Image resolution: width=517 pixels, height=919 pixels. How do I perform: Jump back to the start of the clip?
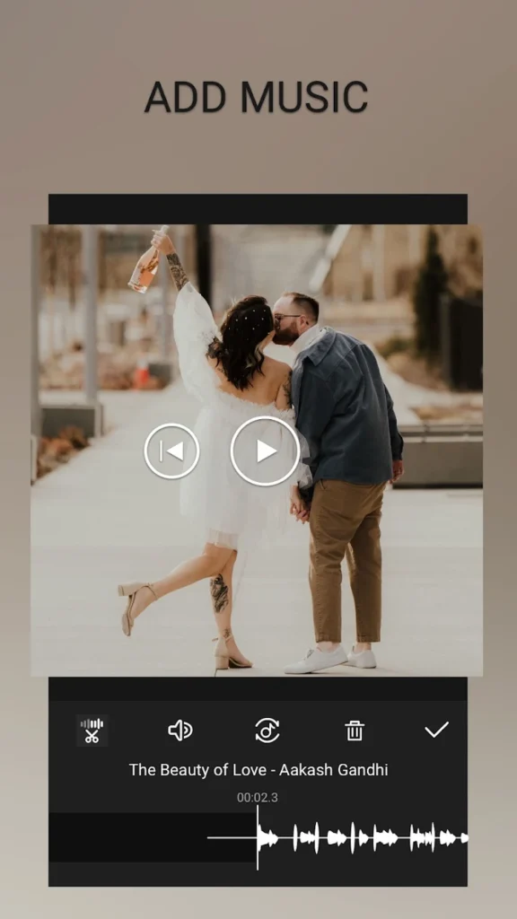tap(171, 451)
